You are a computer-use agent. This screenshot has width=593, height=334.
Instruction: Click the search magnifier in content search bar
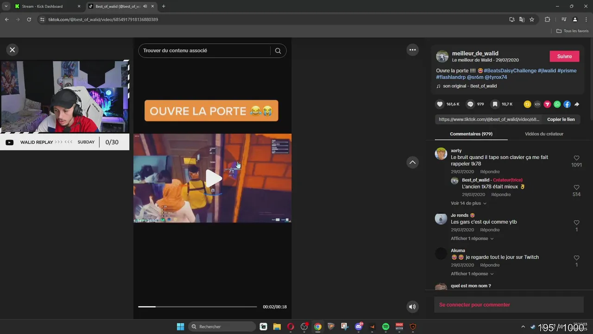point(278,51)
